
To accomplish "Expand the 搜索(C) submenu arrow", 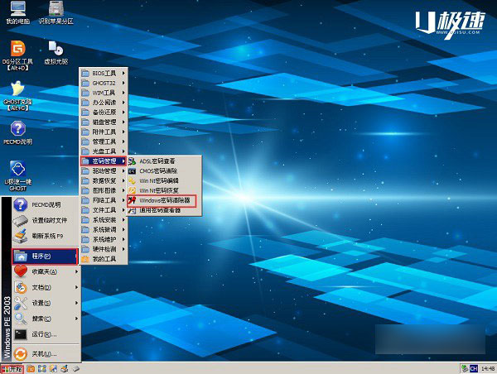I will pyautogui.click(x=76, y=319).
